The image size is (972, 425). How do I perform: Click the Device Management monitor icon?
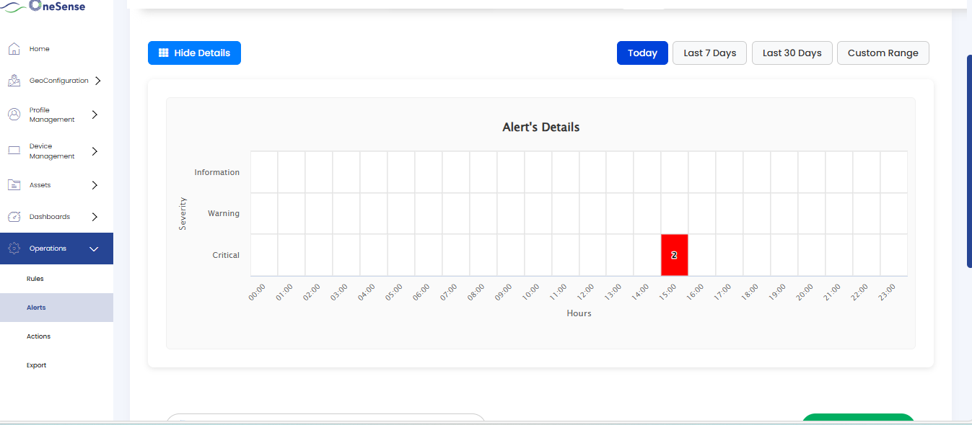coord(14,151)
